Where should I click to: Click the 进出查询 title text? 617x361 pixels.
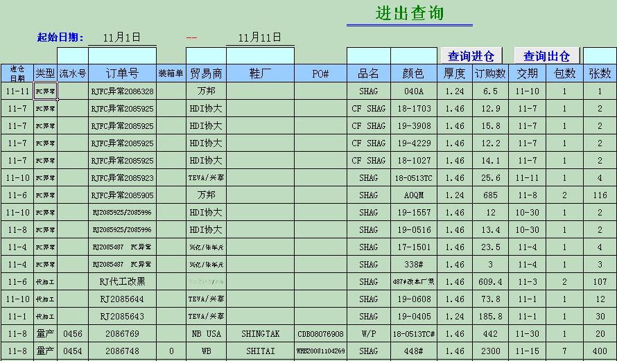[410, 13]
